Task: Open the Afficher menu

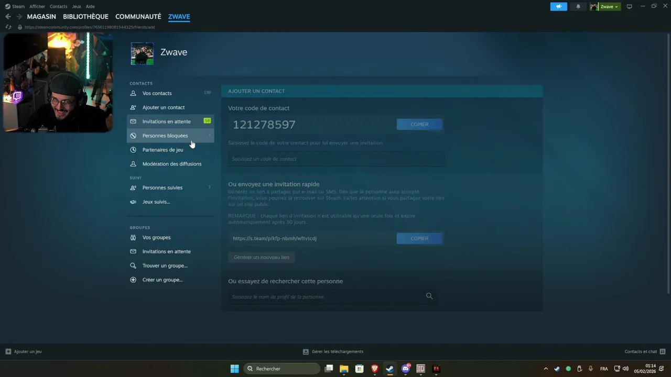Action: (37, 6)
